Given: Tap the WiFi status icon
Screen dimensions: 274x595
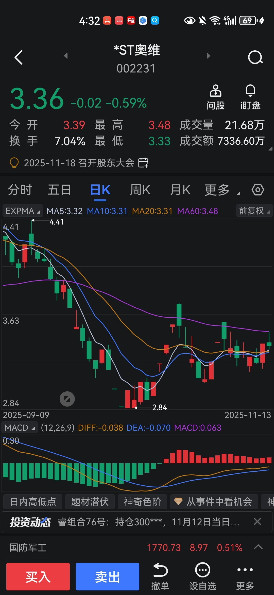Looking at the screenshot, I should (215, 20).
